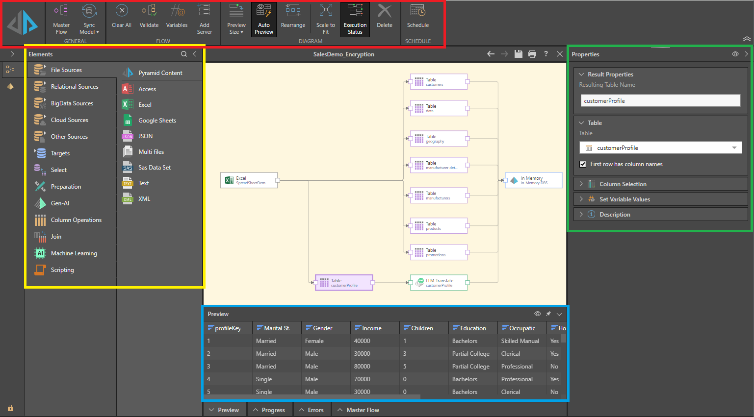Uncheck First row has column names
This screenshot has width=754, height=417.
(x=583, y=164)
